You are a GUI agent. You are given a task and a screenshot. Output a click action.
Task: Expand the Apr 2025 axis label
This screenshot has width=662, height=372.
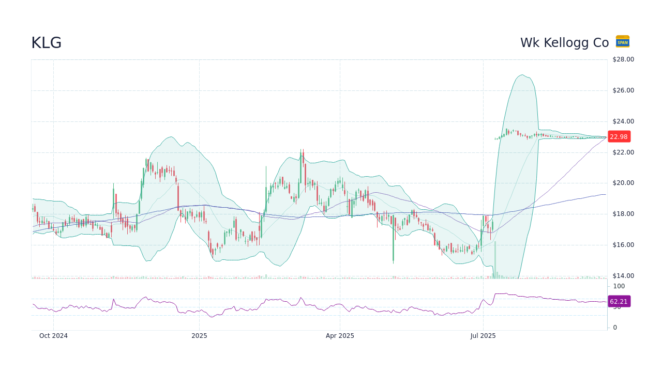coord(341,335)
